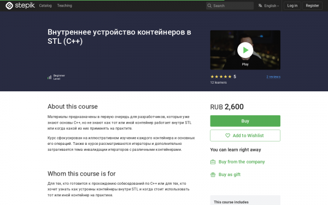This screenshot has height=205, width=328.
Task: Click Add to Wishlist button
Action: click(245, 136)
